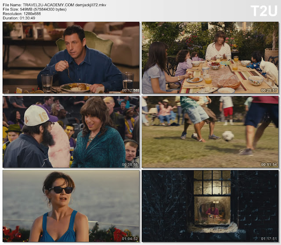Select the File Size: 549MB text
This screenshot has width=281, height=245.
(35, 9)
